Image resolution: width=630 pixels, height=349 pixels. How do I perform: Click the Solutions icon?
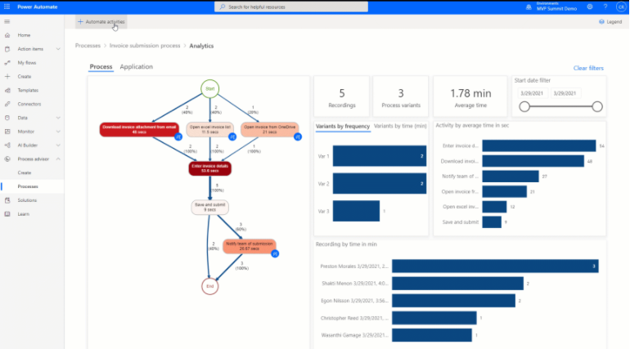tap(7, 200)
